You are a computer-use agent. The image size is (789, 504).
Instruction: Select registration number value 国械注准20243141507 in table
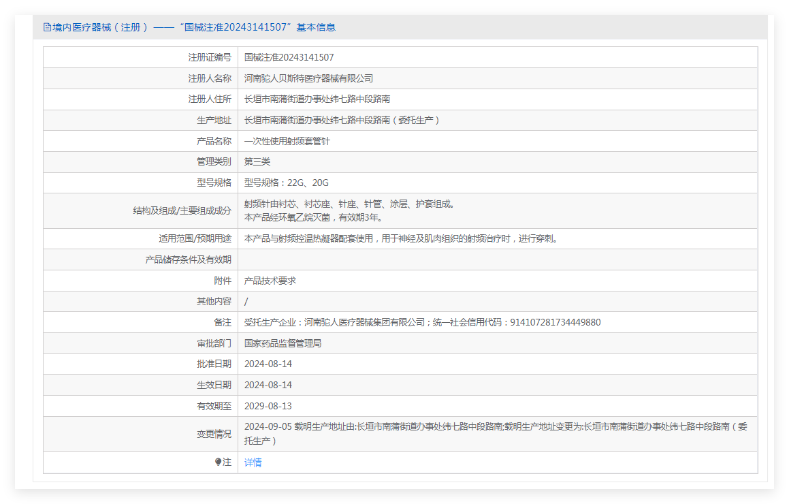289,58
